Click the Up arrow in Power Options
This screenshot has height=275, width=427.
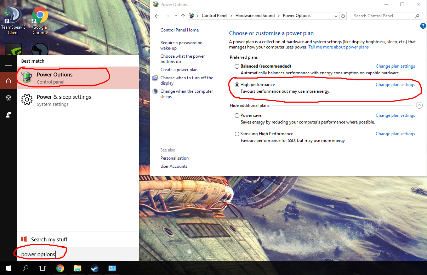tap(183, 16)
